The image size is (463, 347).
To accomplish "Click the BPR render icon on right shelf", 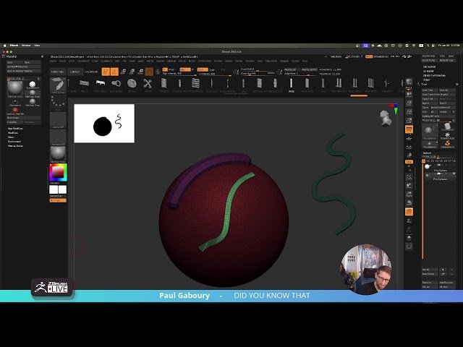I will point(409,80).
